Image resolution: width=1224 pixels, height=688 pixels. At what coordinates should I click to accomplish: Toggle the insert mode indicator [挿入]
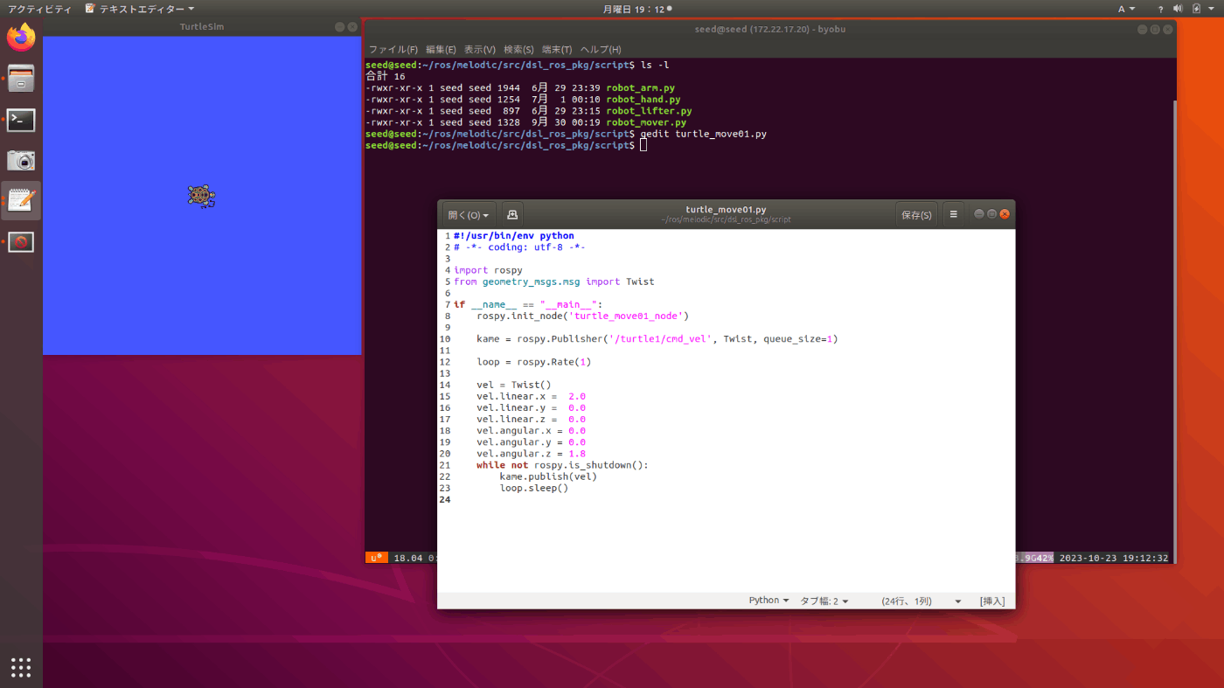[992, 601]
